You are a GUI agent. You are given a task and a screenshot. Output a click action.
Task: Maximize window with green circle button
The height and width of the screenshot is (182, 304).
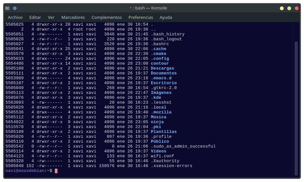pos(289,8)
